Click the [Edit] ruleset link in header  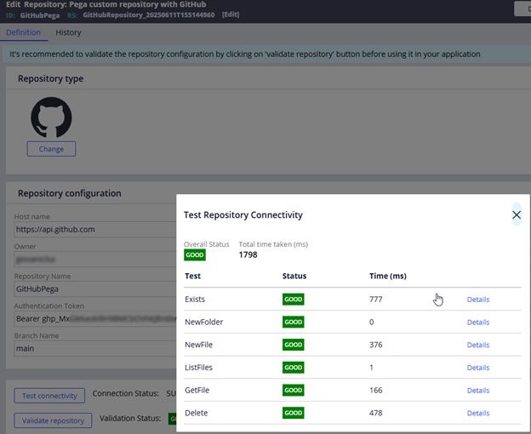click(x=231, y=14)
